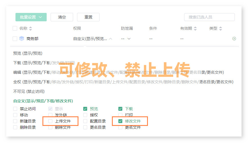The height and width of the screenshot is (143, 248).
Task: Enable the 授权 checkbox
Action: 85,115
